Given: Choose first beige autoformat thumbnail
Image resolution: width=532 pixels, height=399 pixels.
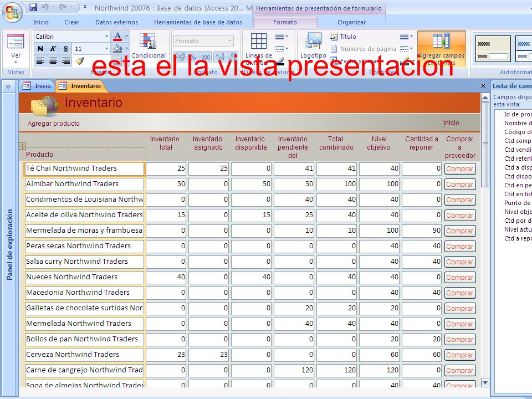Looking at the screenshot, I should [493, 49].
